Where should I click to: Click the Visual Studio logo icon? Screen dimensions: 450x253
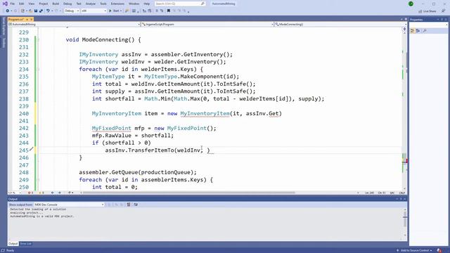(x=5, y=4)
